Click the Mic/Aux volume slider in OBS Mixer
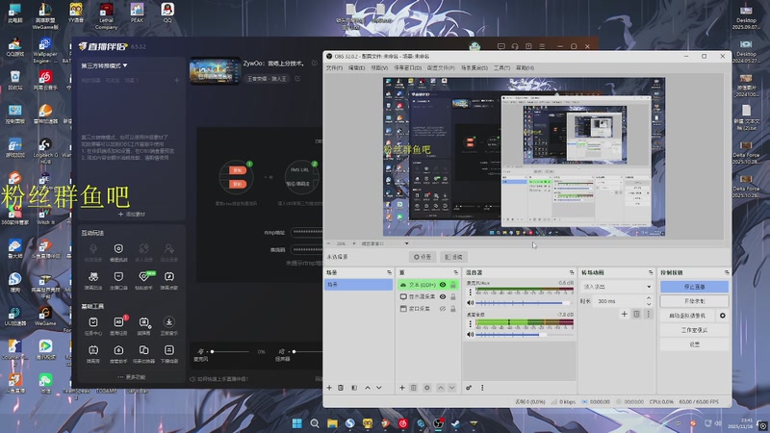 524,303
